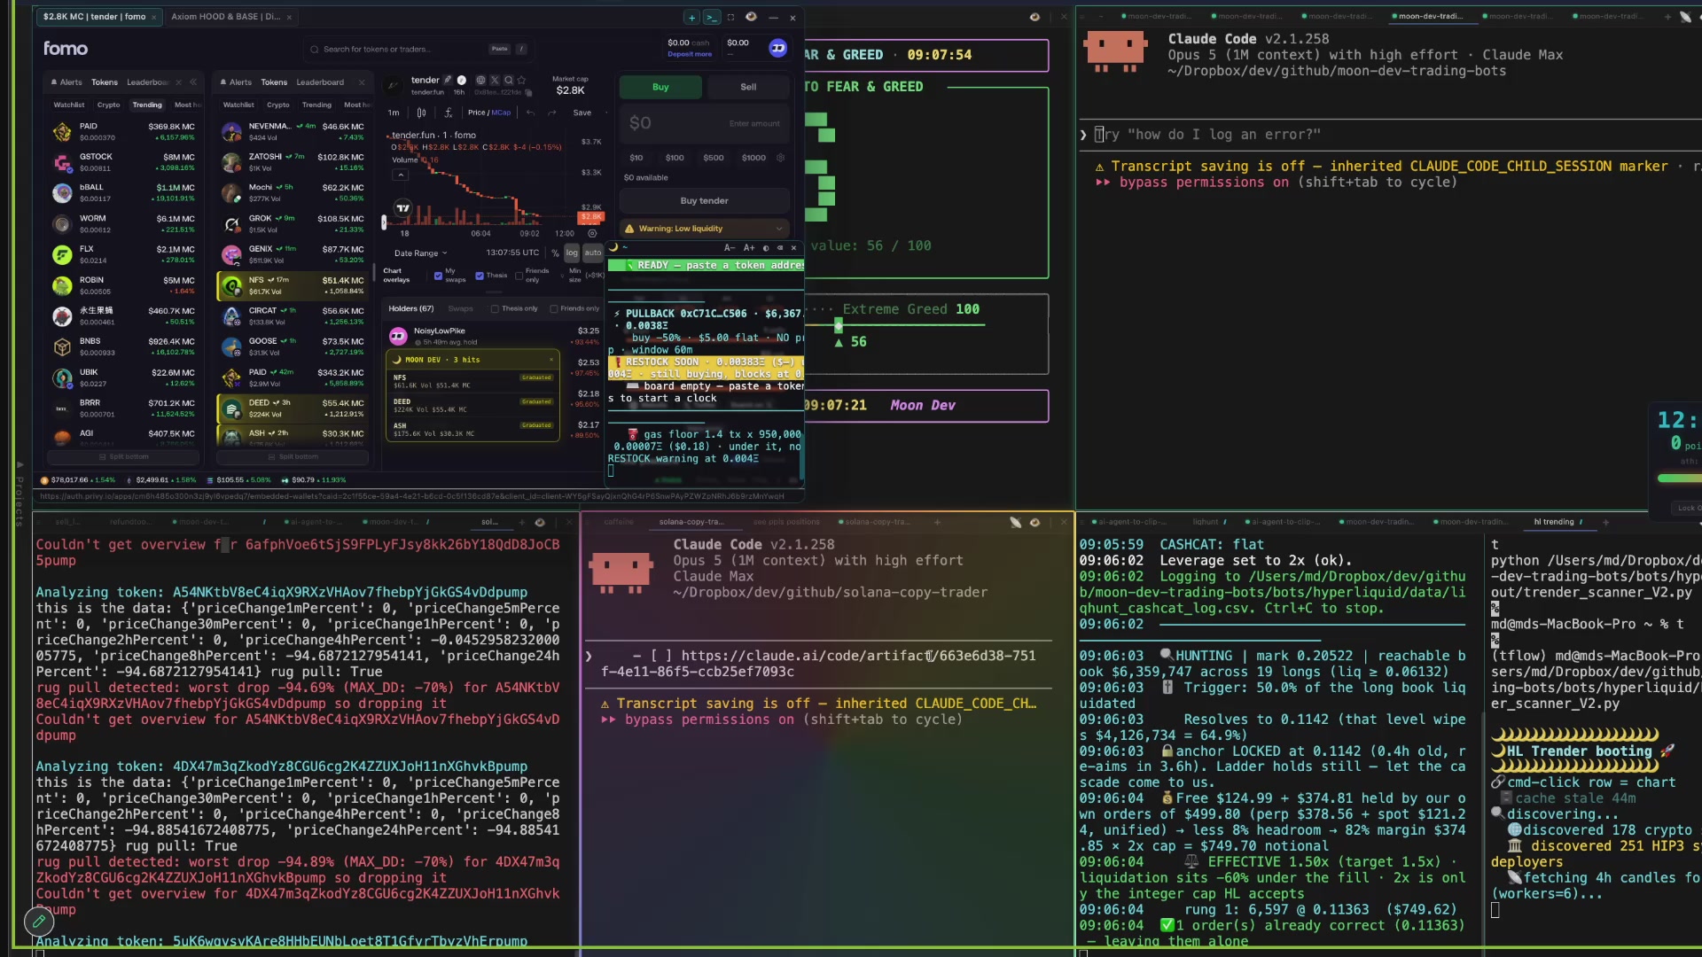1702x957 pixels.
Task: Open the 1m timeframe selector
Action: point(394,113)
